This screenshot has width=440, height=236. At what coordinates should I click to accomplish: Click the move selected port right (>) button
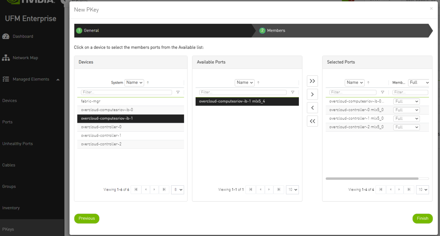312,95
